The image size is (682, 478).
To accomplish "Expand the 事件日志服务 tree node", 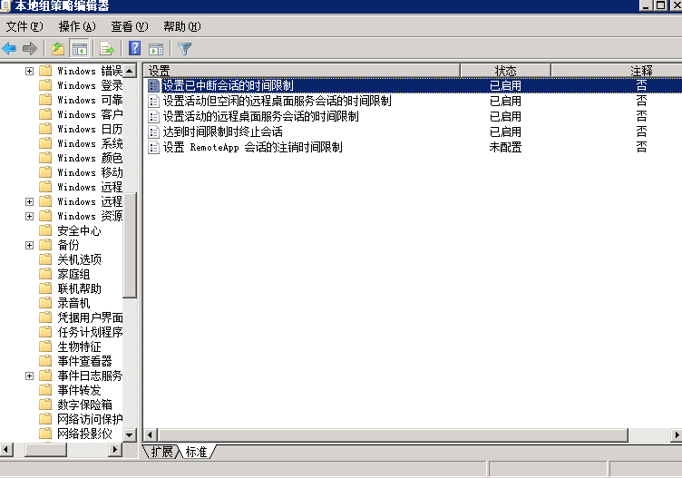I will pos(29,376).
